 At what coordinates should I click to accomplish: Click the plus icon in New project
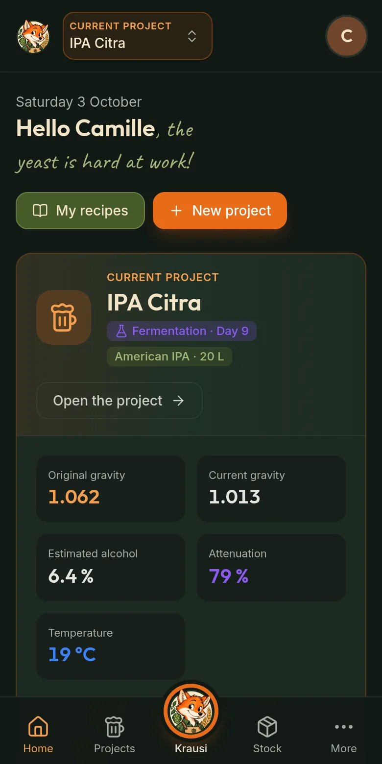[176, 211]
